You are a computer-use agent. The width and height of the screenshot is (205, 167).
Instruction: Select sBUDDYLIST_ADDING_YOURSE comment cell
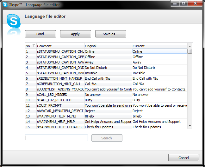click(60, 89)
